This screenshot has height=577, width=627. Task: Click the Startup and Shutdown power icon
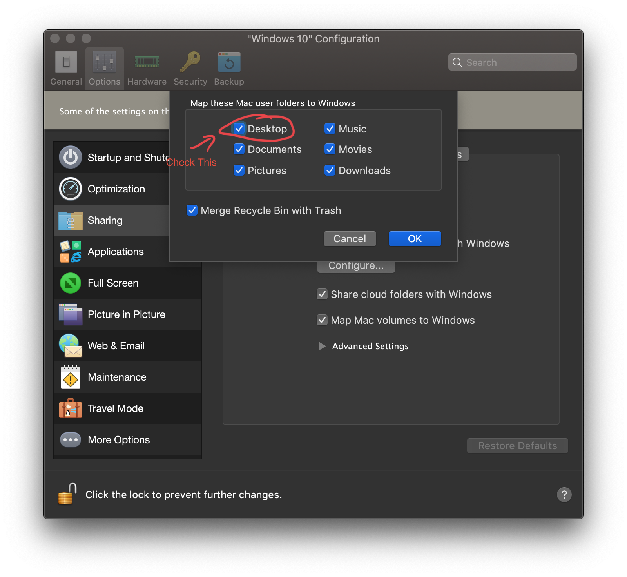point(71,158)
